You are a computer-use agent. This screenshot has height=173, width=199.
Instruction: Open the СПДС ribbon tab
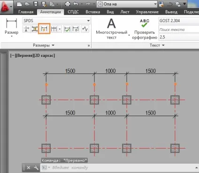tap(73, 12)
